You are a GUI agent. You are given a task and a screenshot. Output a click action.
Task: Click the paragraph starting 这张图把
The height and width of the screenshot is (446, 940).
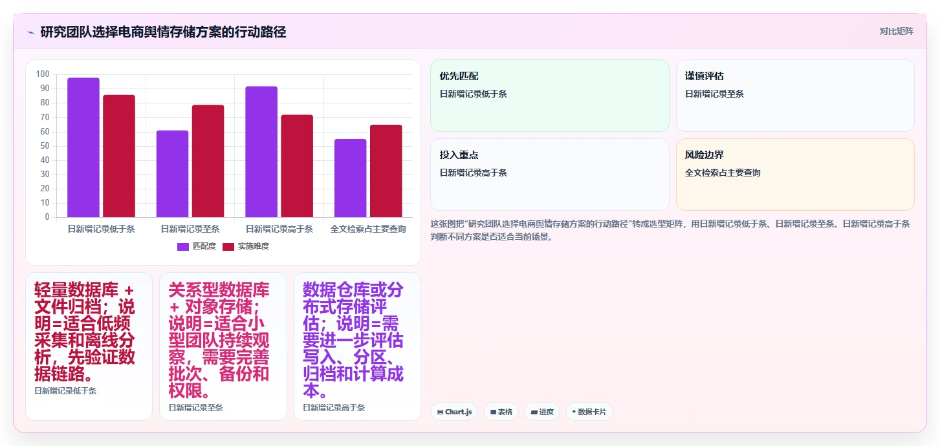[672, 230]
